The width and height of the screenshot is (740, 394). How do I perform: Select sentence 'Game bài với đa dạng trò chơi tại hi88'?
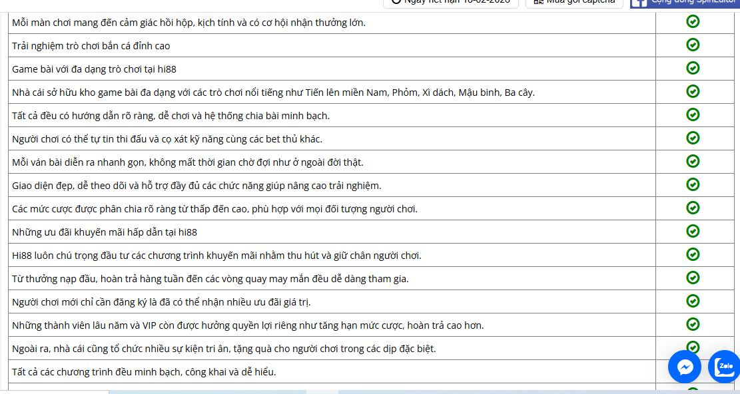[x=95, y=69]
